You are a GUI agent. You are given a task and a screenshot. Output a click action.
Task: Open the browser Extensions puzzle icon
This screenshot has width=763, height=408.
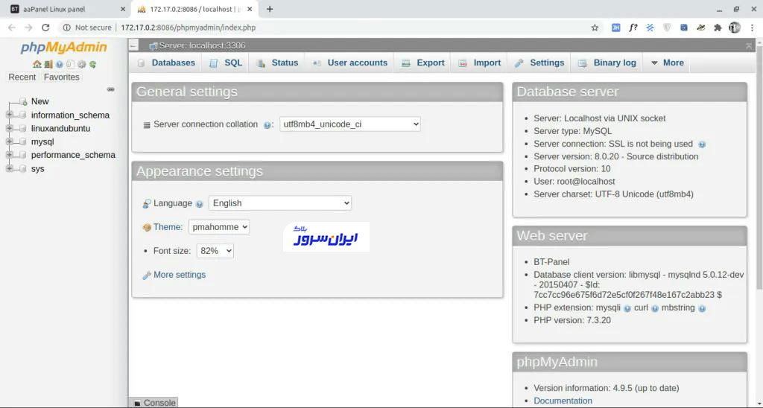(x=718, y=28)
